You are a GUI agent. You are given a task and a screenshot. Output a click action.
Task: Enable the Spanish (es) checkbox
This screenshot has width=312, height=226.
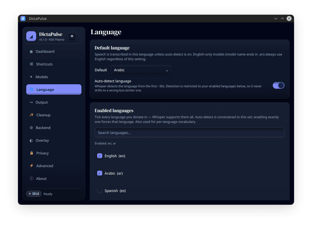(100, 191)
